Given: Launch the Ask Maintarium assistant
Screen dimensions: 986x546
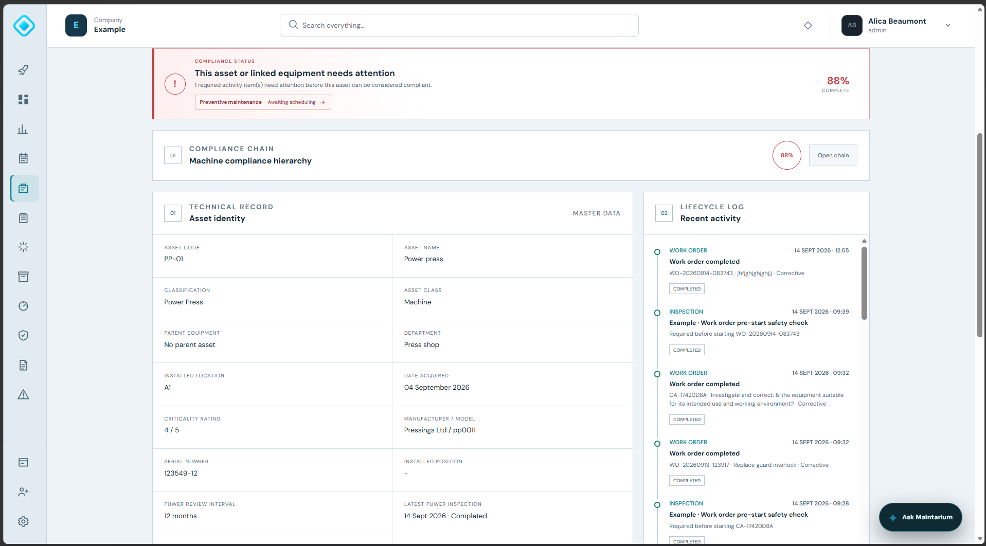Looking at the screenshot, I should click(920, 517).
